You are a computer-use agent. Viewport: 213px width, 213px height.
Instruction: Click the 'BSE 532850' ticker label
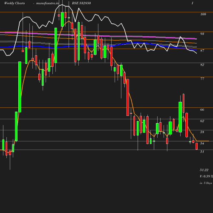click(81, 3)
